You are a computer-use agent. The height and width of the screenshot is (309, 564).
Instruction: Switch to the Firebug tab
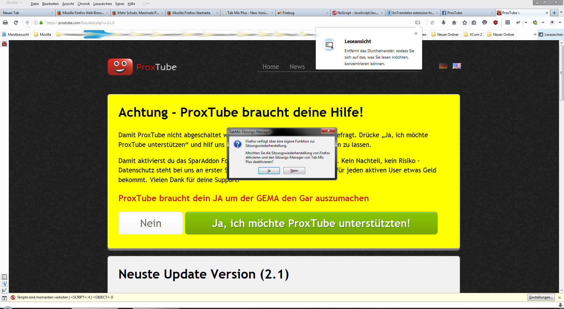click(303, 13)
